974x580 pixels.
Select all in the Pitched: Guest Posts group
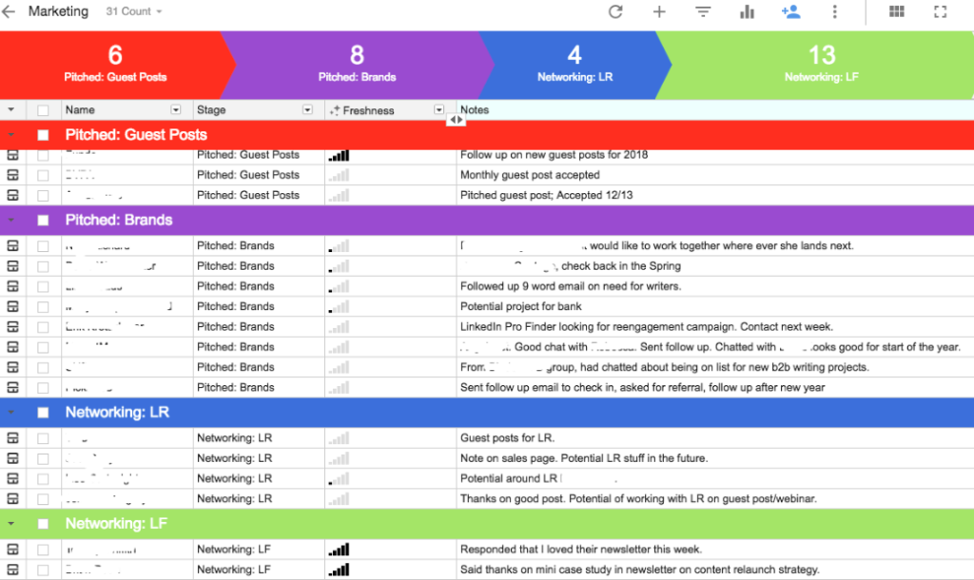[43, 135]
